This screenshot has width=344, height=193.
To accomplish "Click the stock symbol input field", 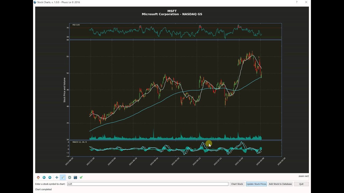I will point(148,184).
